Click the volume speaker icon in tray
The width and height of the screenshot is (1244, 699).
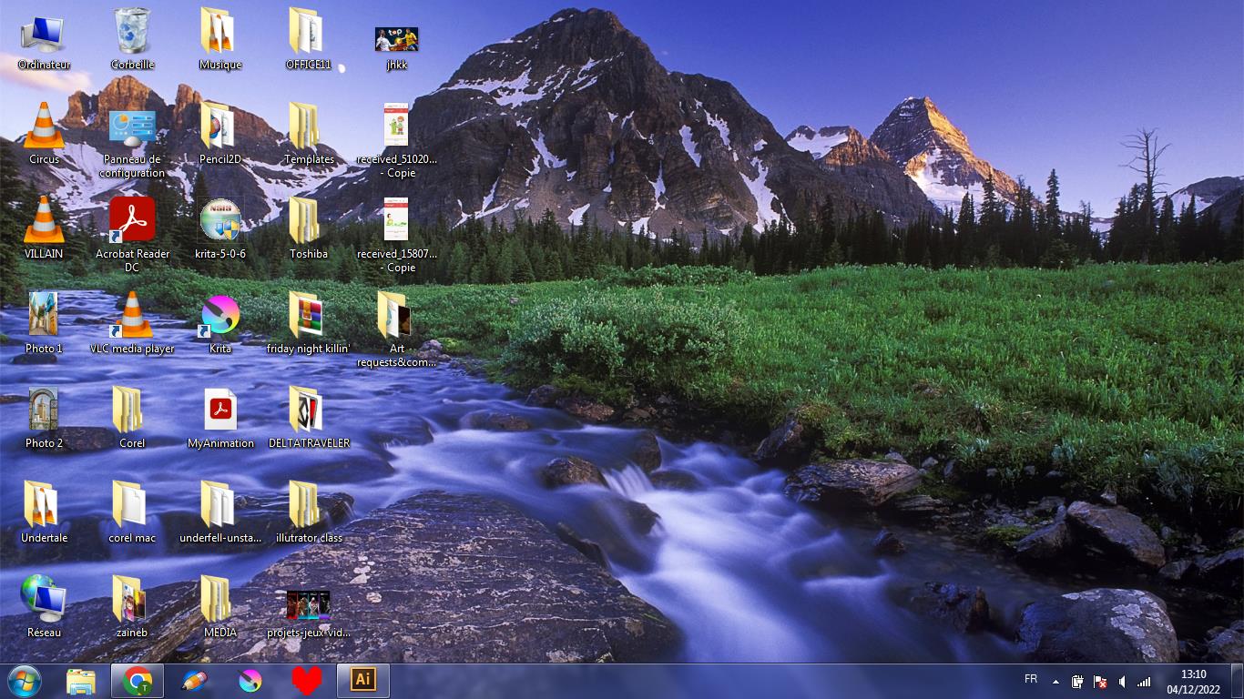pyautogui.click(x=1122, y=681)
